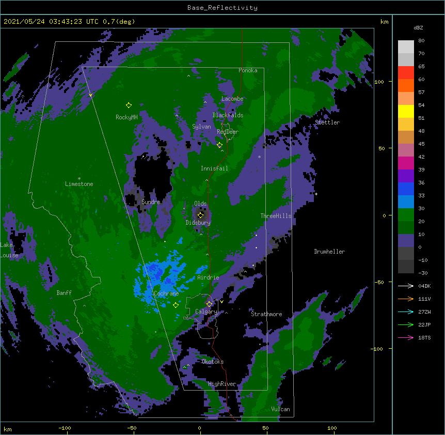Select the red color swatch in dBZ scale
This screenshot has width=445, height=435.
click(406, 73)
